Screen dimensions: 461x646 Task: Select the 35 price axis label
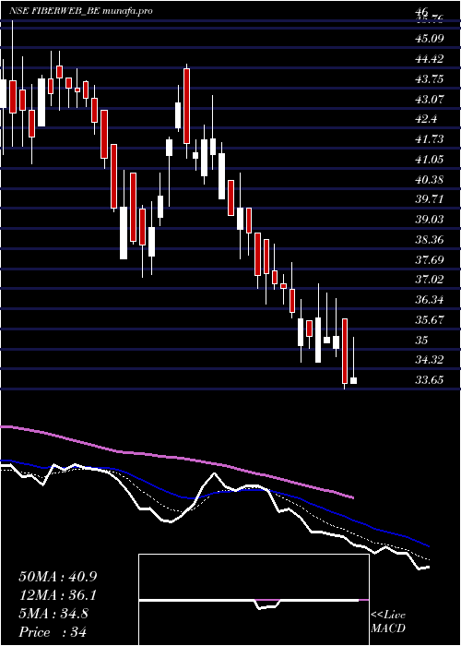click(422, 341)
